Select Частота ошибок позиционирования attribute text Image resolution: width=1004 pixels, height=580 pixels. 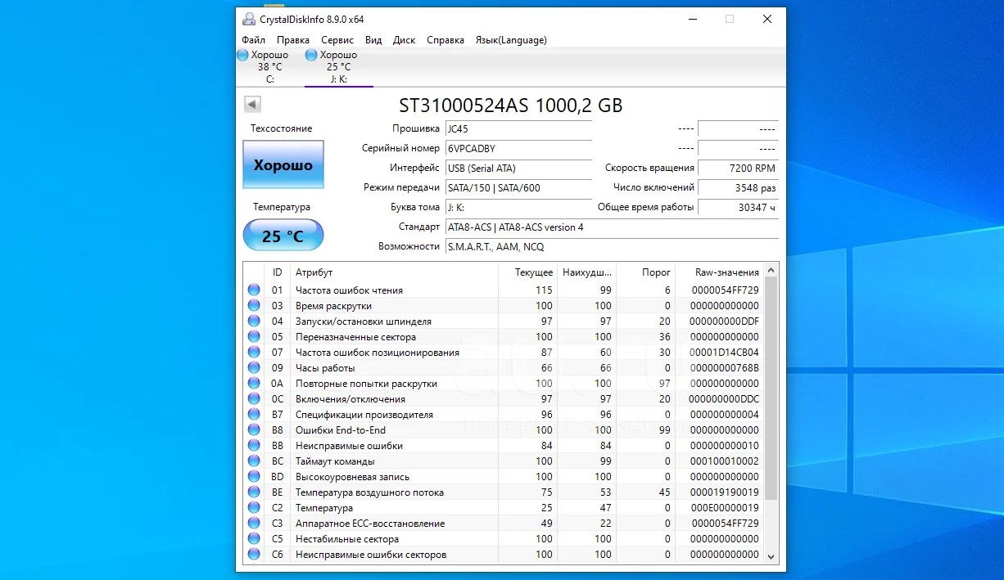[378, 353]
